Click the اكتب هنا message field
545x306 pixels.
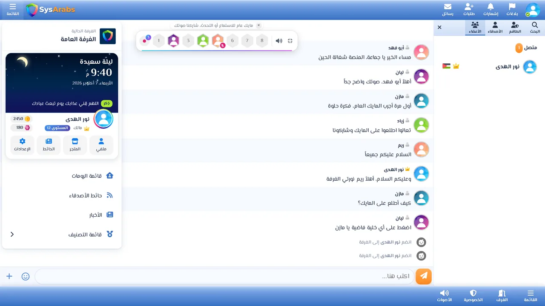pyautogui.click(x=224, y=276)
